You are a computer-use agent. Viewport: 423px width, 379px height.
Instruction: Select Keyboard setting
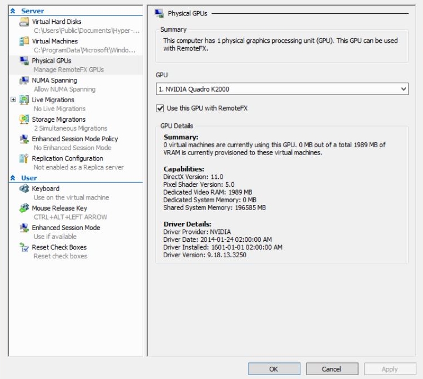coord(46,188)
